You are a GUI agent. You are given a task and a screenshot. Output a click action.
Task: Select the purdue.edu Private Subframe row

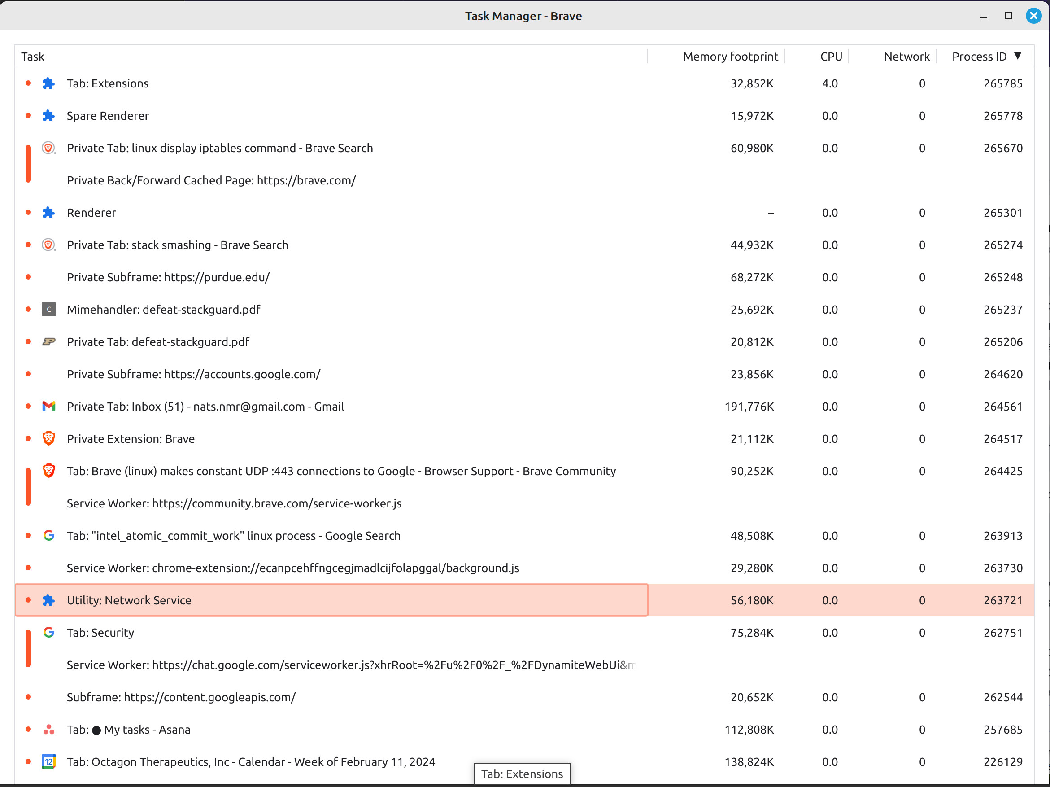coord(168,277)
